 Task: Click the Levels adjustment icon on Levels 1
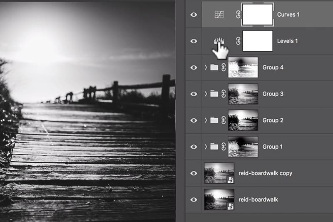click(x=219, y=41)
